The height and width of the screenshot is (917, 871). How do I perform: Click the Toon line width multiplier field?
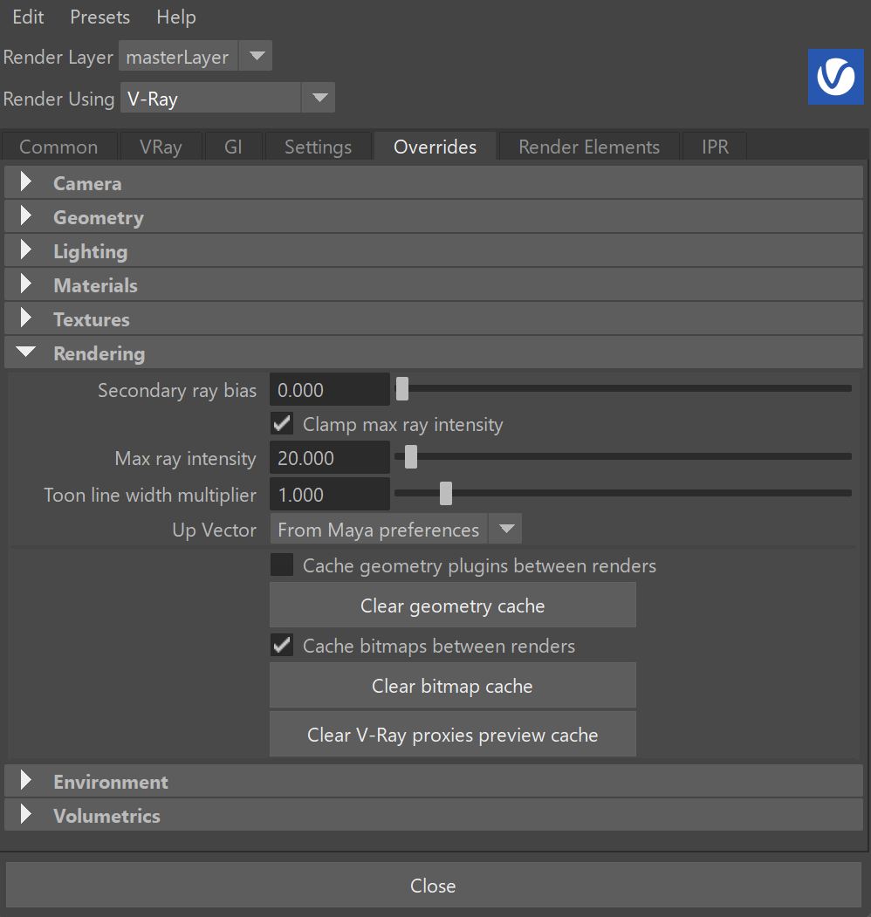click(330, 494)
